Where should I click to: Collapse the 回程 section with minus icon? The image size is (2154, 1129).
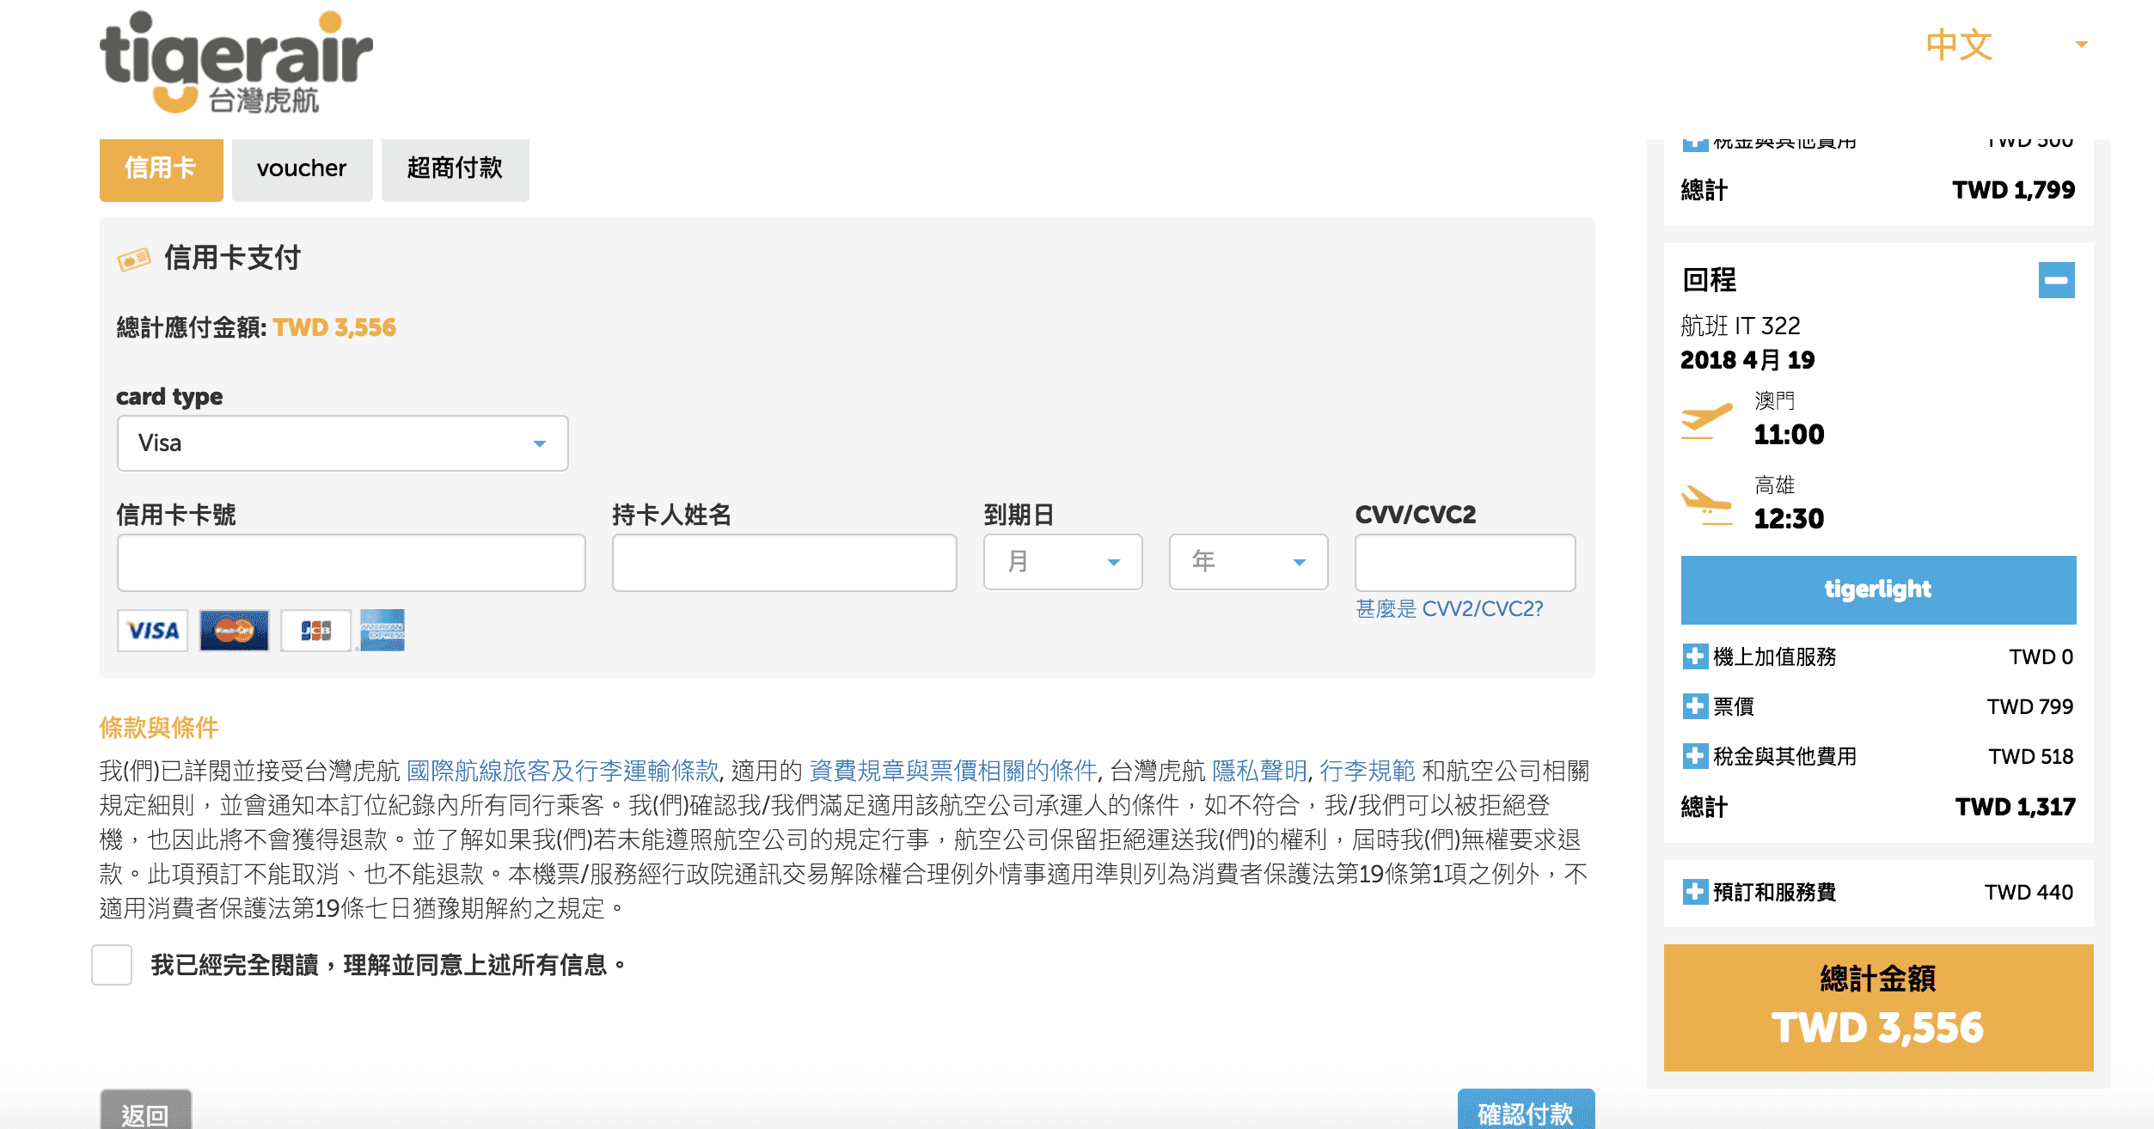click(x=2056, y=280)
